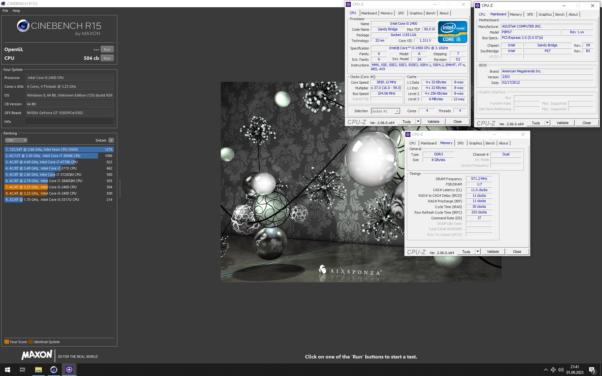Viewport: 602px width, 376px height.
Task: Open Memory tab in first CPU-Z window
Action: coord(386,13)
